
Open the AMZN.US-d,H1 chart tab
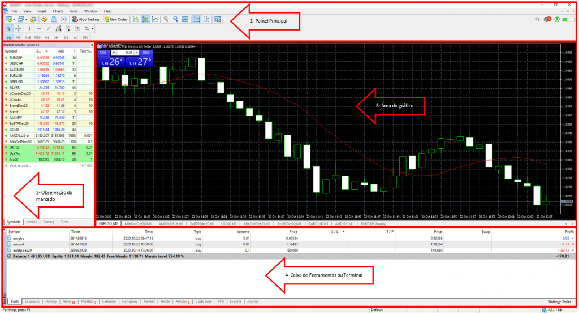[x=171, y=224]
